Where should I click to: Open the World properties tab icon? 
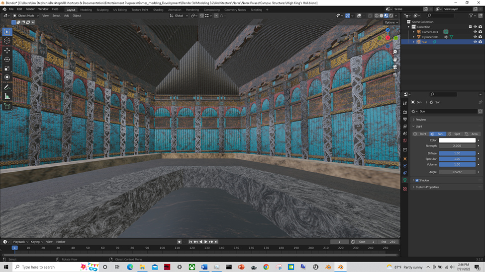point(405,141)
